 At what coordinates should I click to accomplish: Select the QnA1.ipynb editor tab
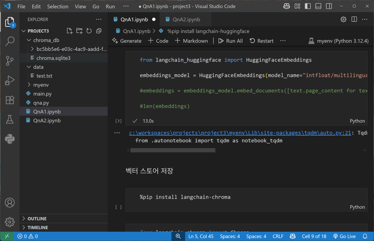pos(134,19)
